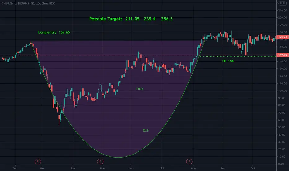Click the 130.00 price scale value
This screenshot has height=171, width=289.
coord(282,69)
